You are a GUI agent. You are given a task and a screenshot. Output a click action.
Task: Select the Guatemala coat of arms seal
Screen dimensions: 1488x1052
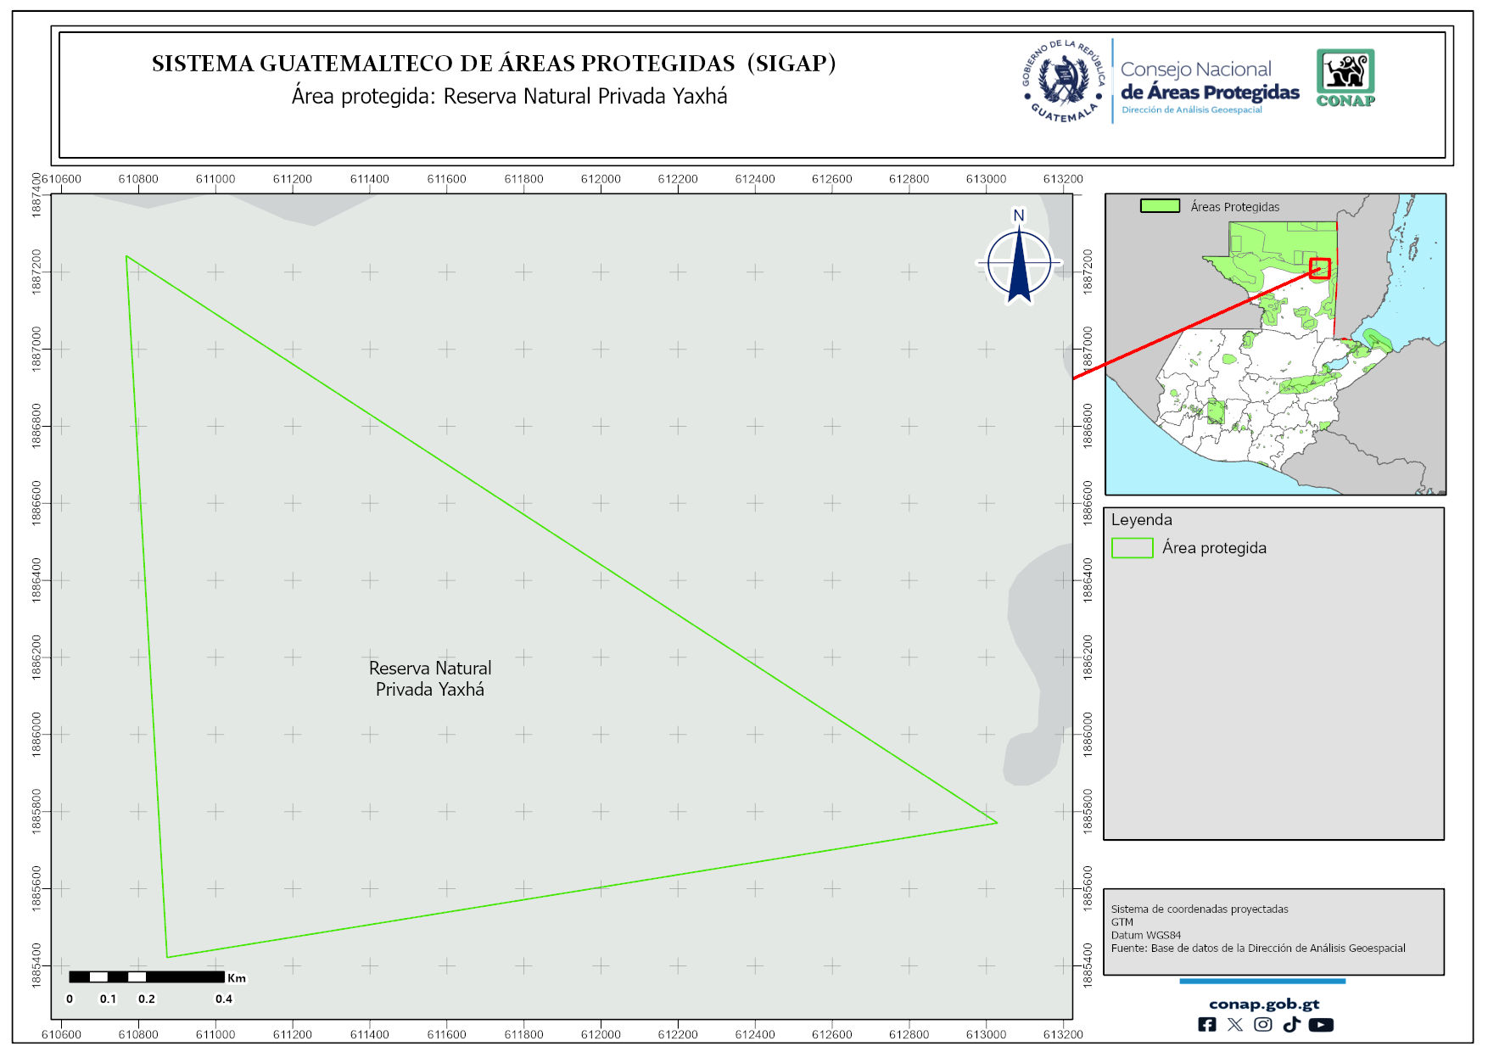point(1063,81)
